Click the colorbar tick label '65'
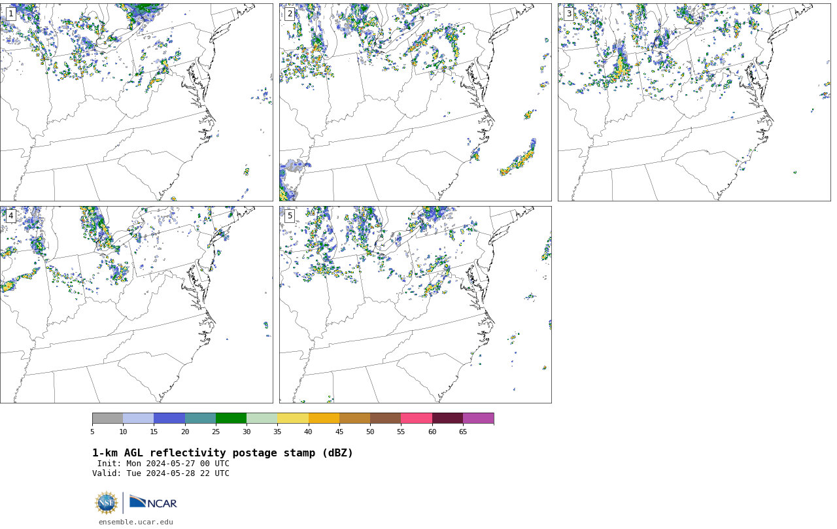Screen dimensions: 837x529 [463, 432]
